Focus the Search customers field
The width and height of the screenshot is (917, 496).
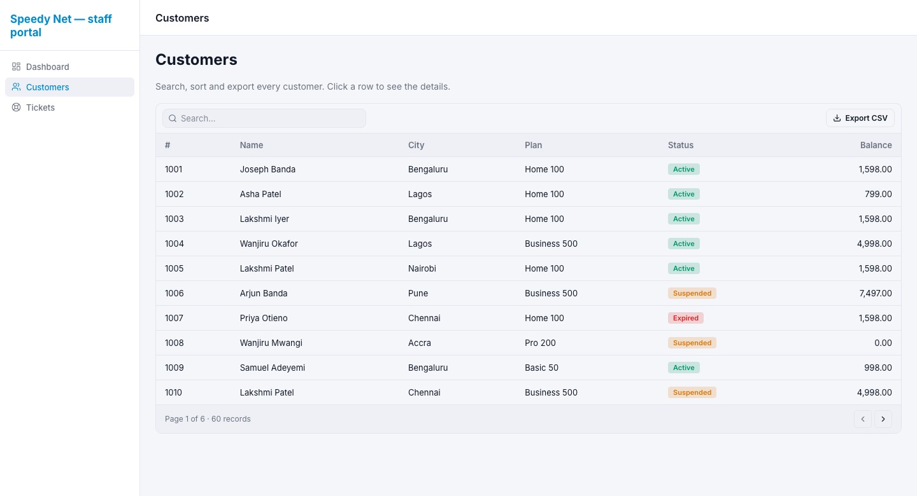(x=264, y=118)
